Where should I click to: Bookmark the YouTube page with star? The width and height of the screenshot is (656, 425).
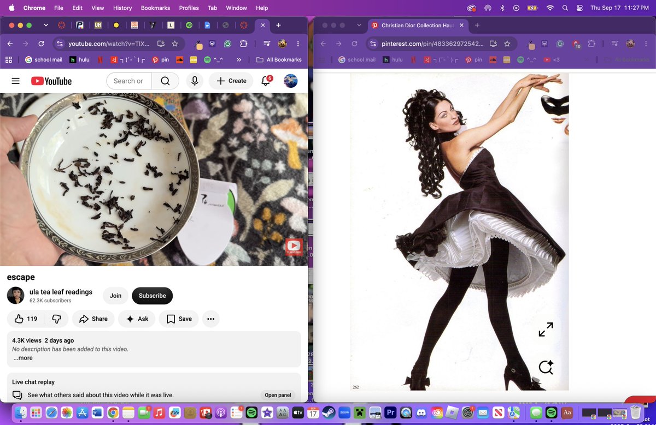(174, 44)
